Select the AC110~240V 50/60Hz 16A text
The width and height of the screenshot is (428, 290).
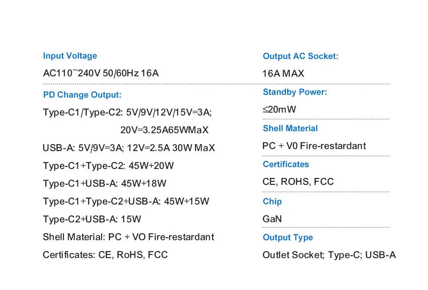(101, 73)
